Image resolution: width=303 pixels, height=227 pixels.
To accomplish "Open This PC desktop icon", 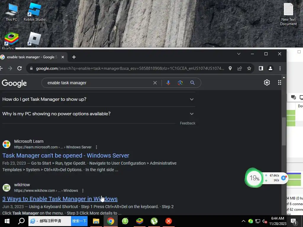I will pyautogui.click(x=11, y=12).
